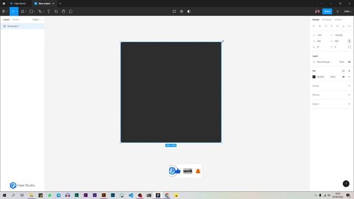Click Create component icon
The image size is (354, 199).
pyautogui.click(x=181, y=11)
